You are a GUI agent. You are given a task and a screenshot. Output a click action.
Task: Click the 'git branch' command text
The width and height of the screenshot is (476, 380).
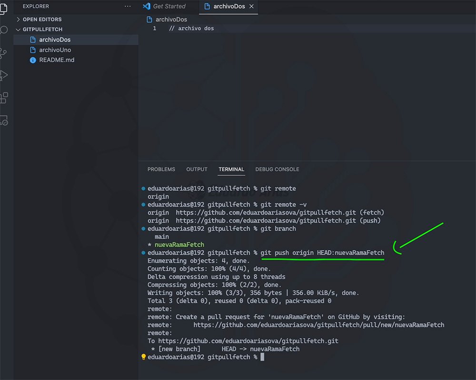pos(278,229)
